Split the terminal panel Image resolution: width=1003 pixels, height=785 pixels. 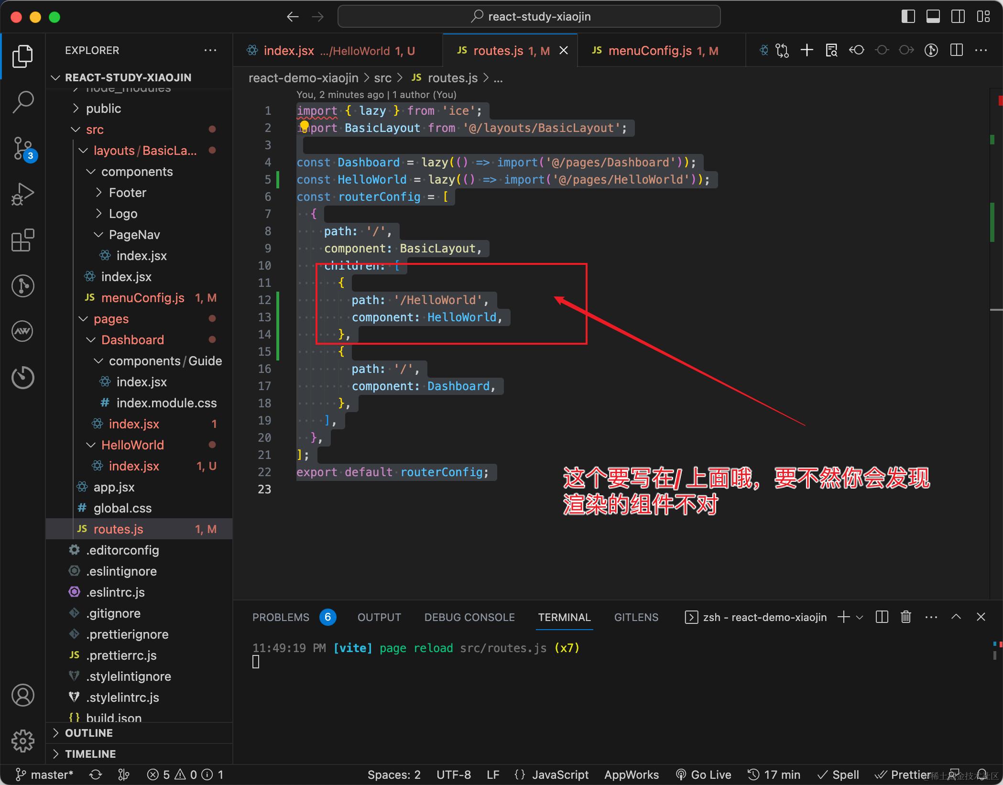point(882,617)
